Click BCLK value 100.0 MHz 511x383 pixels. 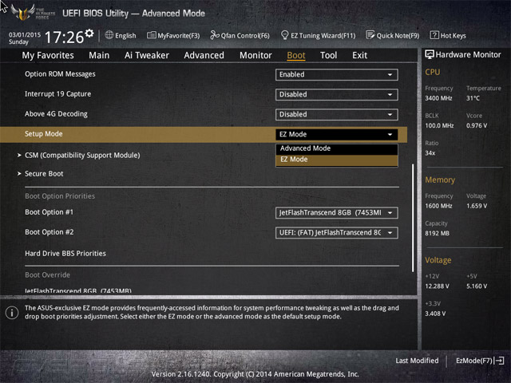pyautogui.click(x=439, y=125)
